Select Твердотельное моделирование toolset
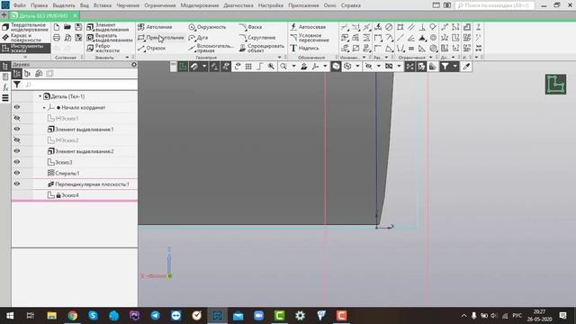This screenshot has height=324, width=576. [25, 27]
